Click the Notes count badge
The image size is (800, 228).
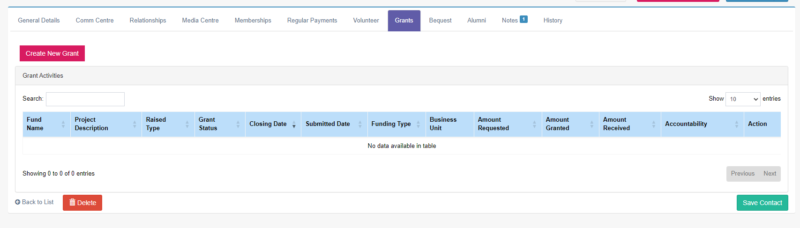[x=524, y=19]
